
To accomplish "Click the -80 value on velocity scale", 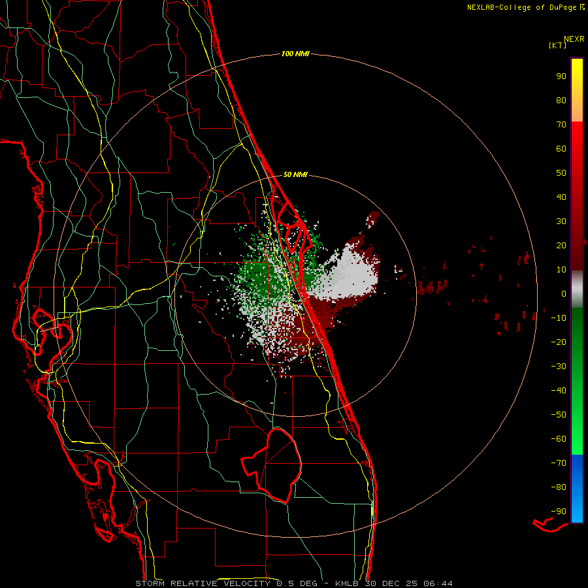I will click(559, 487).
